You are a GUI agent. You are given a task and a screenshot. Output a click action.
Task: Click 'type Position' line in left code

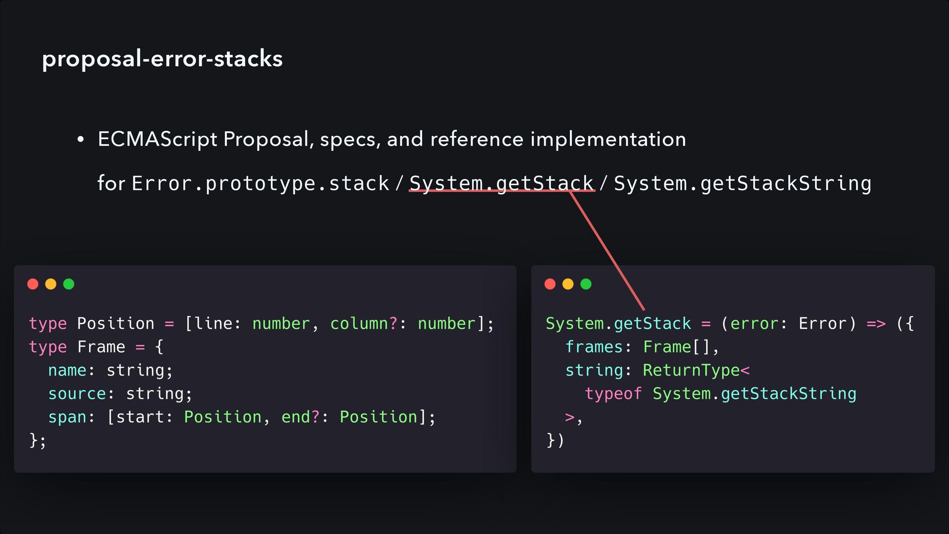coord(261,323)
